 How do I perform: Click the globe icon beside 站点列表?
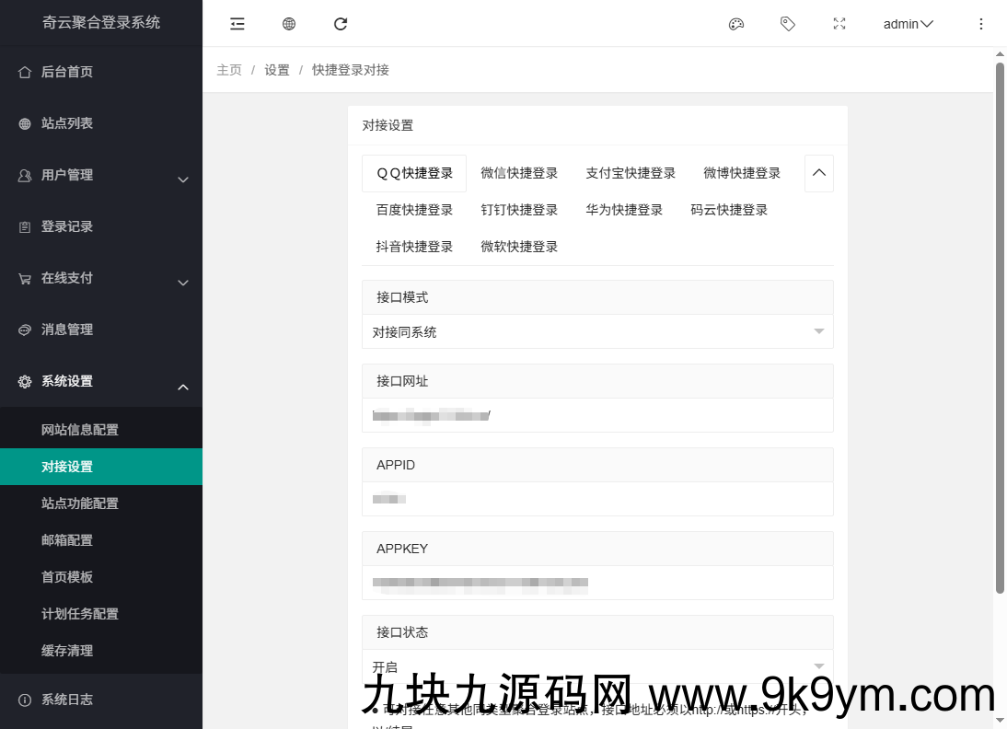point(25,123)
